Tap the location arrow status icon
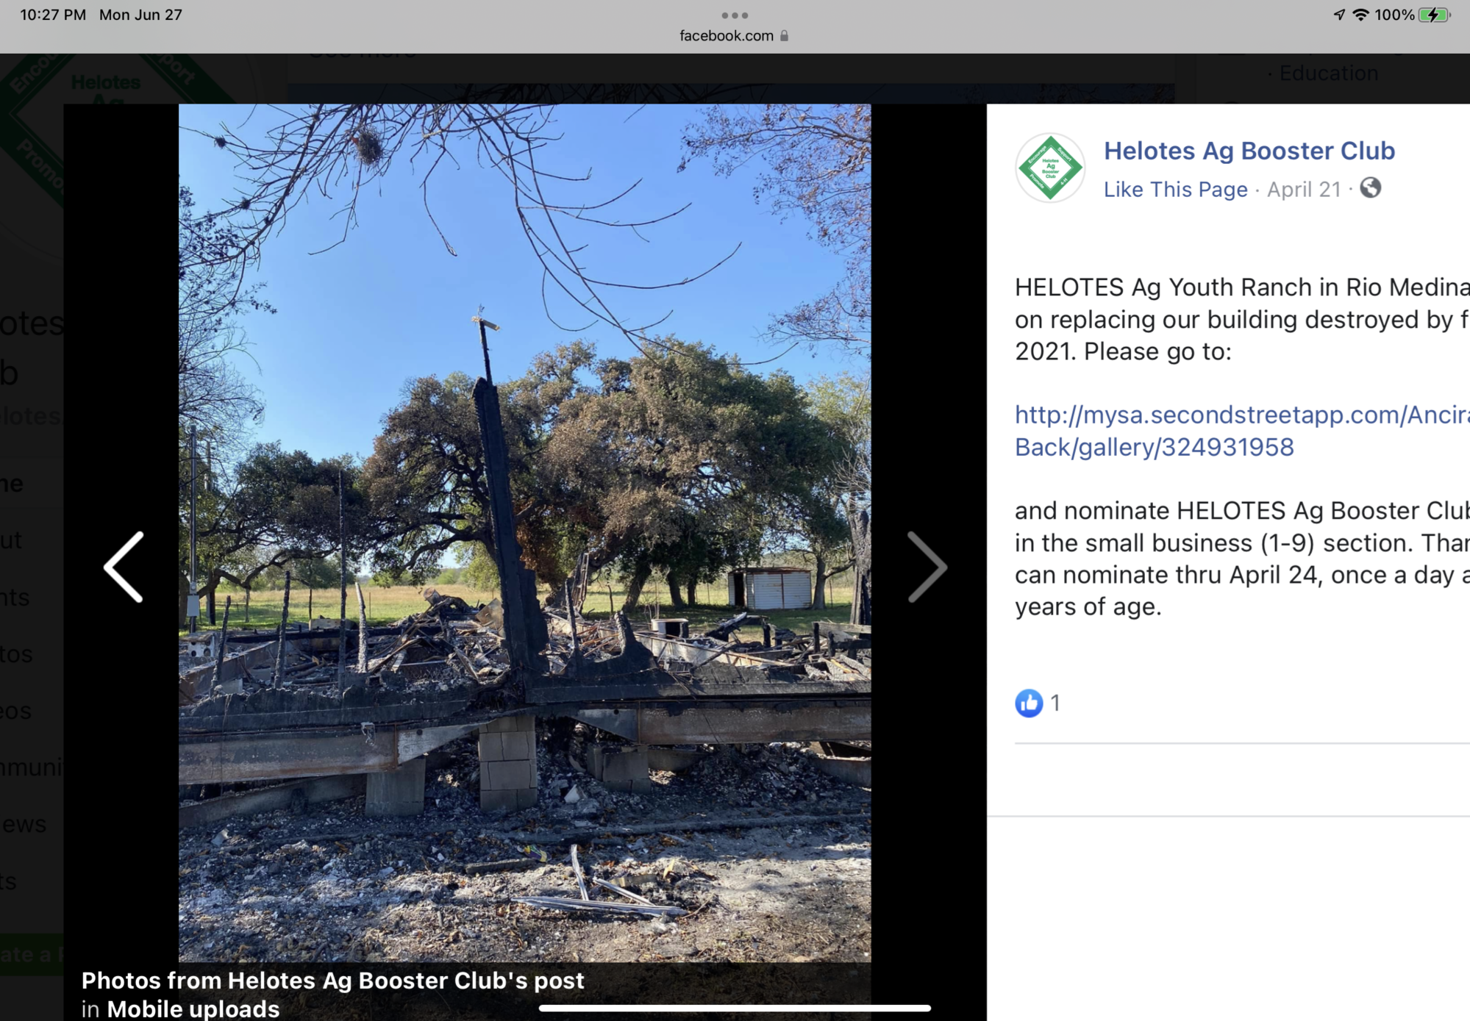Image resolution: width=1470 pixels, height=1021 pixels. 1339,15
